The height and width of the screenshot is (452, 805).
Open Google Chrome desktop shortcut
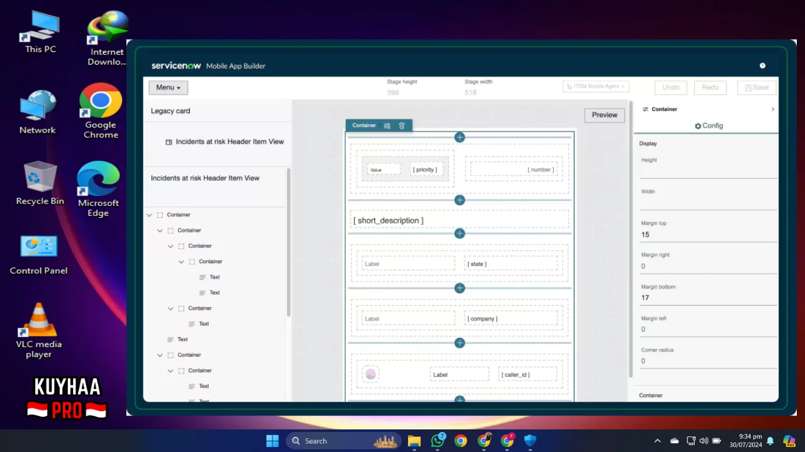click(101, 110)
